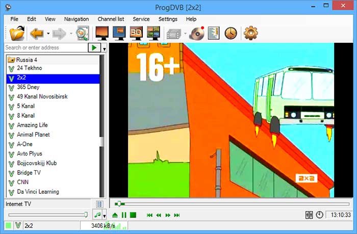Switch to full screen monitor icon

click(x=102, y=33)
